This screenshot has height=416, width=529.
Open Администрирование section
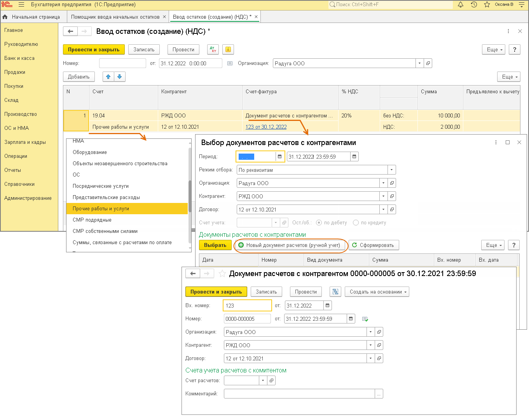point(28,198)
